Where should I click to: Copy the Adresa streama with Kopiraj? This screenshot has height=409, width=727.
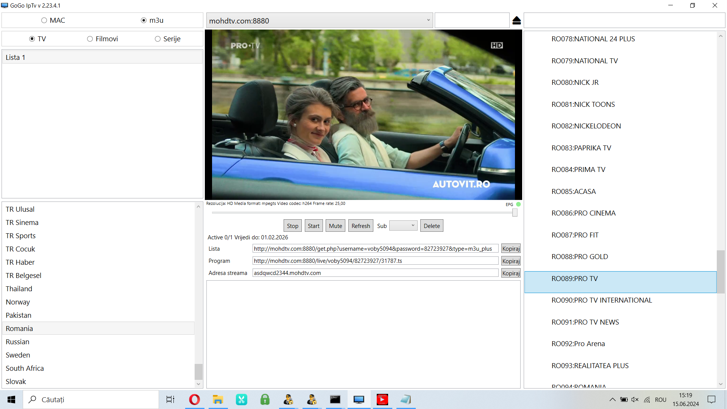tap(511, 273)
